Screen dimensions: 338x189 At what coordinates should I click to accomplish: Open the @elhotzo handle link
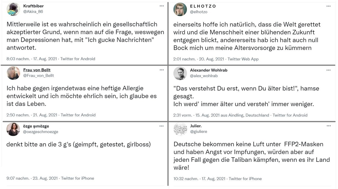pos(199,12)
